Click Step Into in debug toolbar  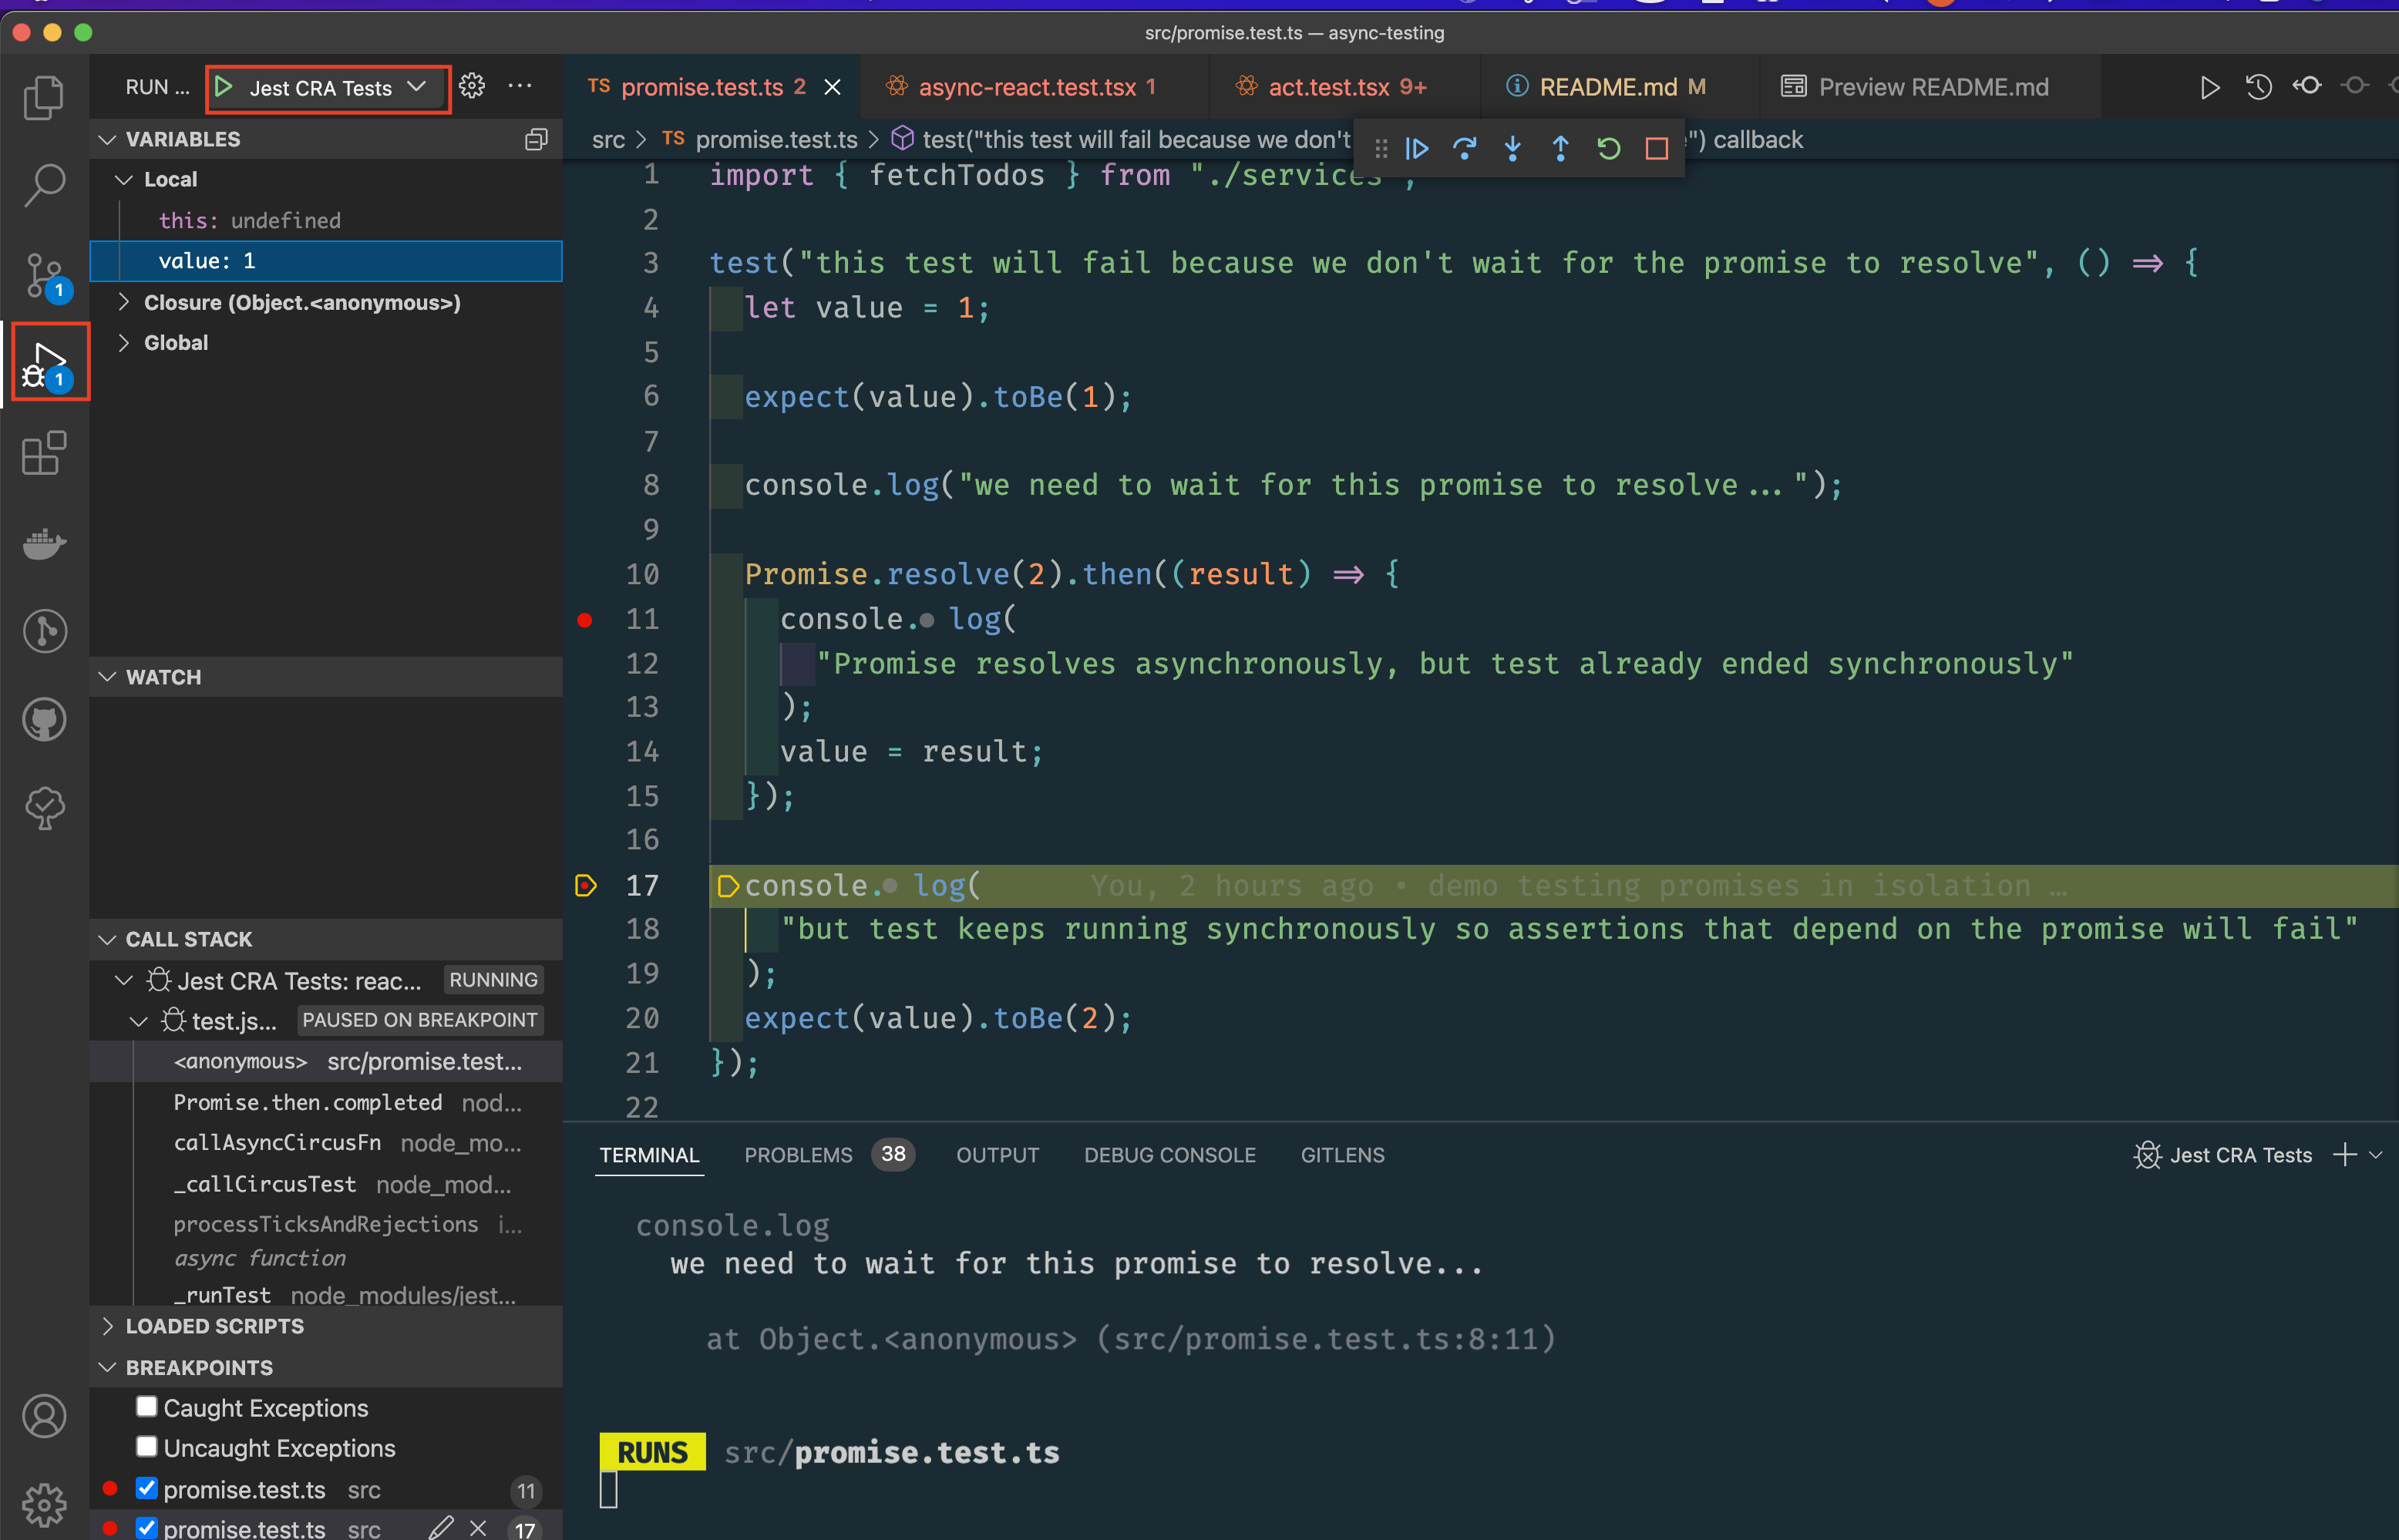point(1513,149)
